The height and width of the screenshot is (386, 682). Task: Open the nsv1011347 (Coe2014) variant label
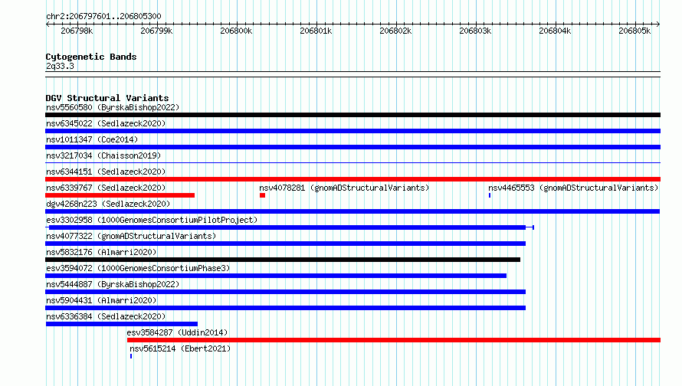tap(92, 139)
